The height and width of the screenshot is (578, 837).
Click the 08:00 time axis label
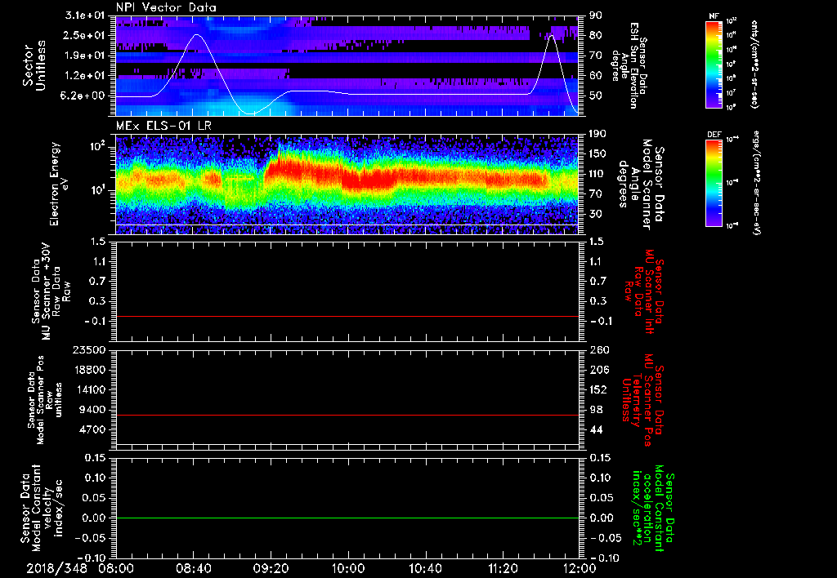click(x=116, y=568)
